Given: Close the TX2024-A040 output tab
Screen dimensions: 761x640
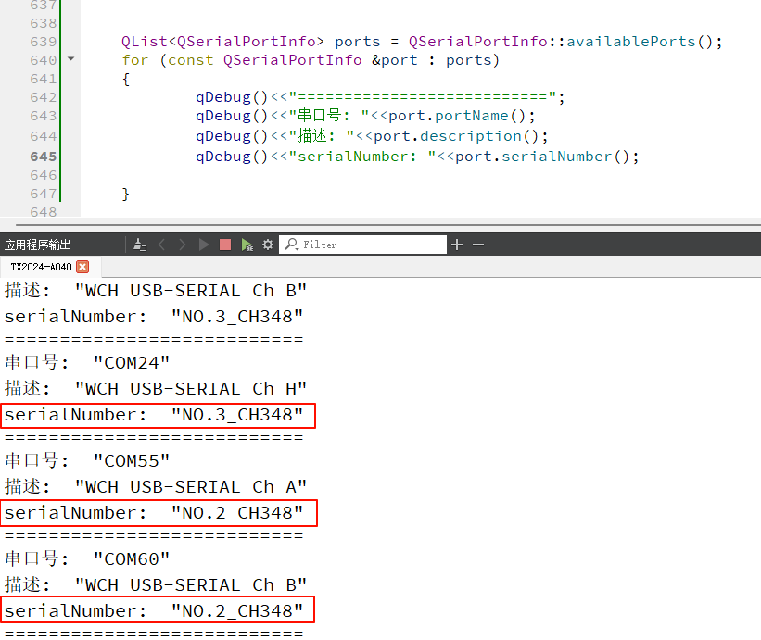Looking at the screenshot, I should 82,267.
